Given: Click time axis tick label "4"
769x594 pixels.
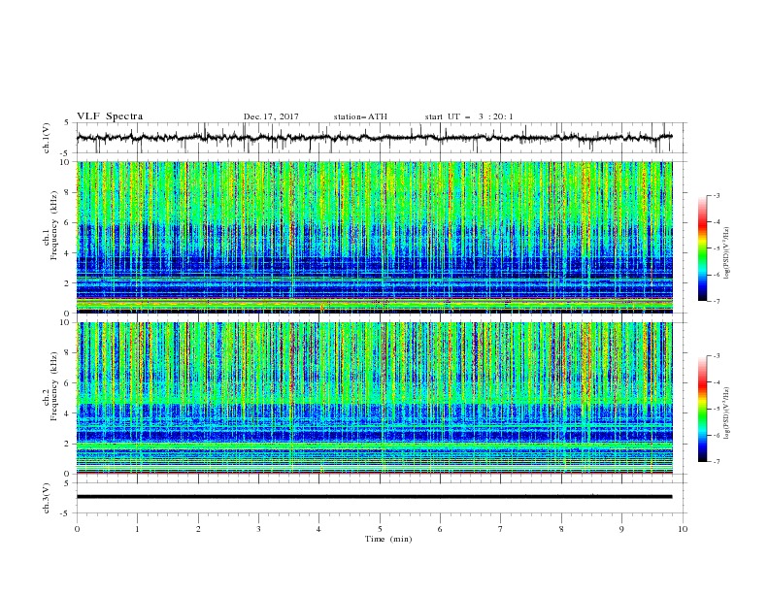Looking at the screenshot, I should pyautogui.click(x=319, y=529).
